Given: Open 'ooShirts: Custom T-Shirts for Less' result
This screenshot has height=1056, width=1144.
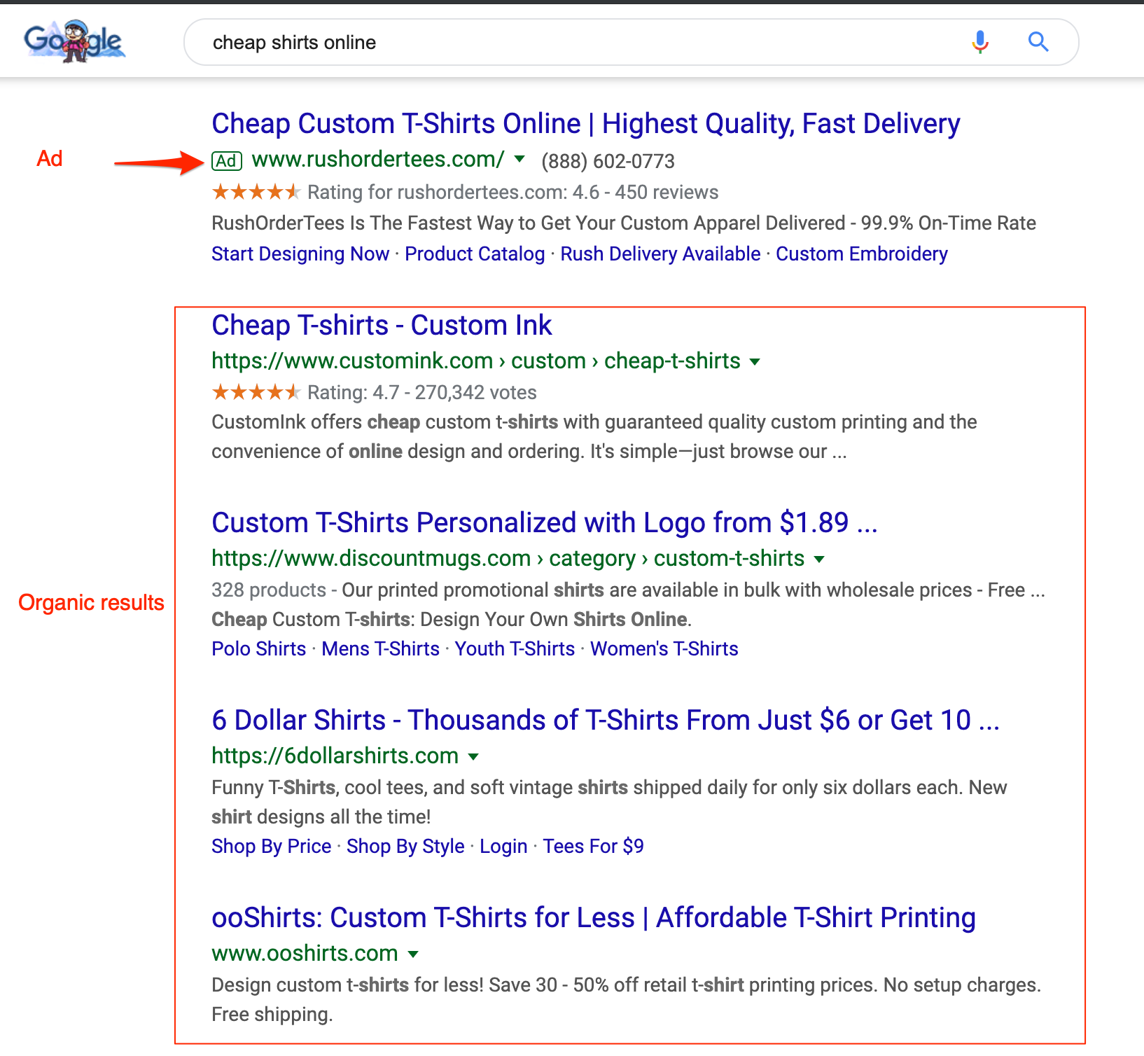Looking at the screenshot, I should [x=594, y=918].
